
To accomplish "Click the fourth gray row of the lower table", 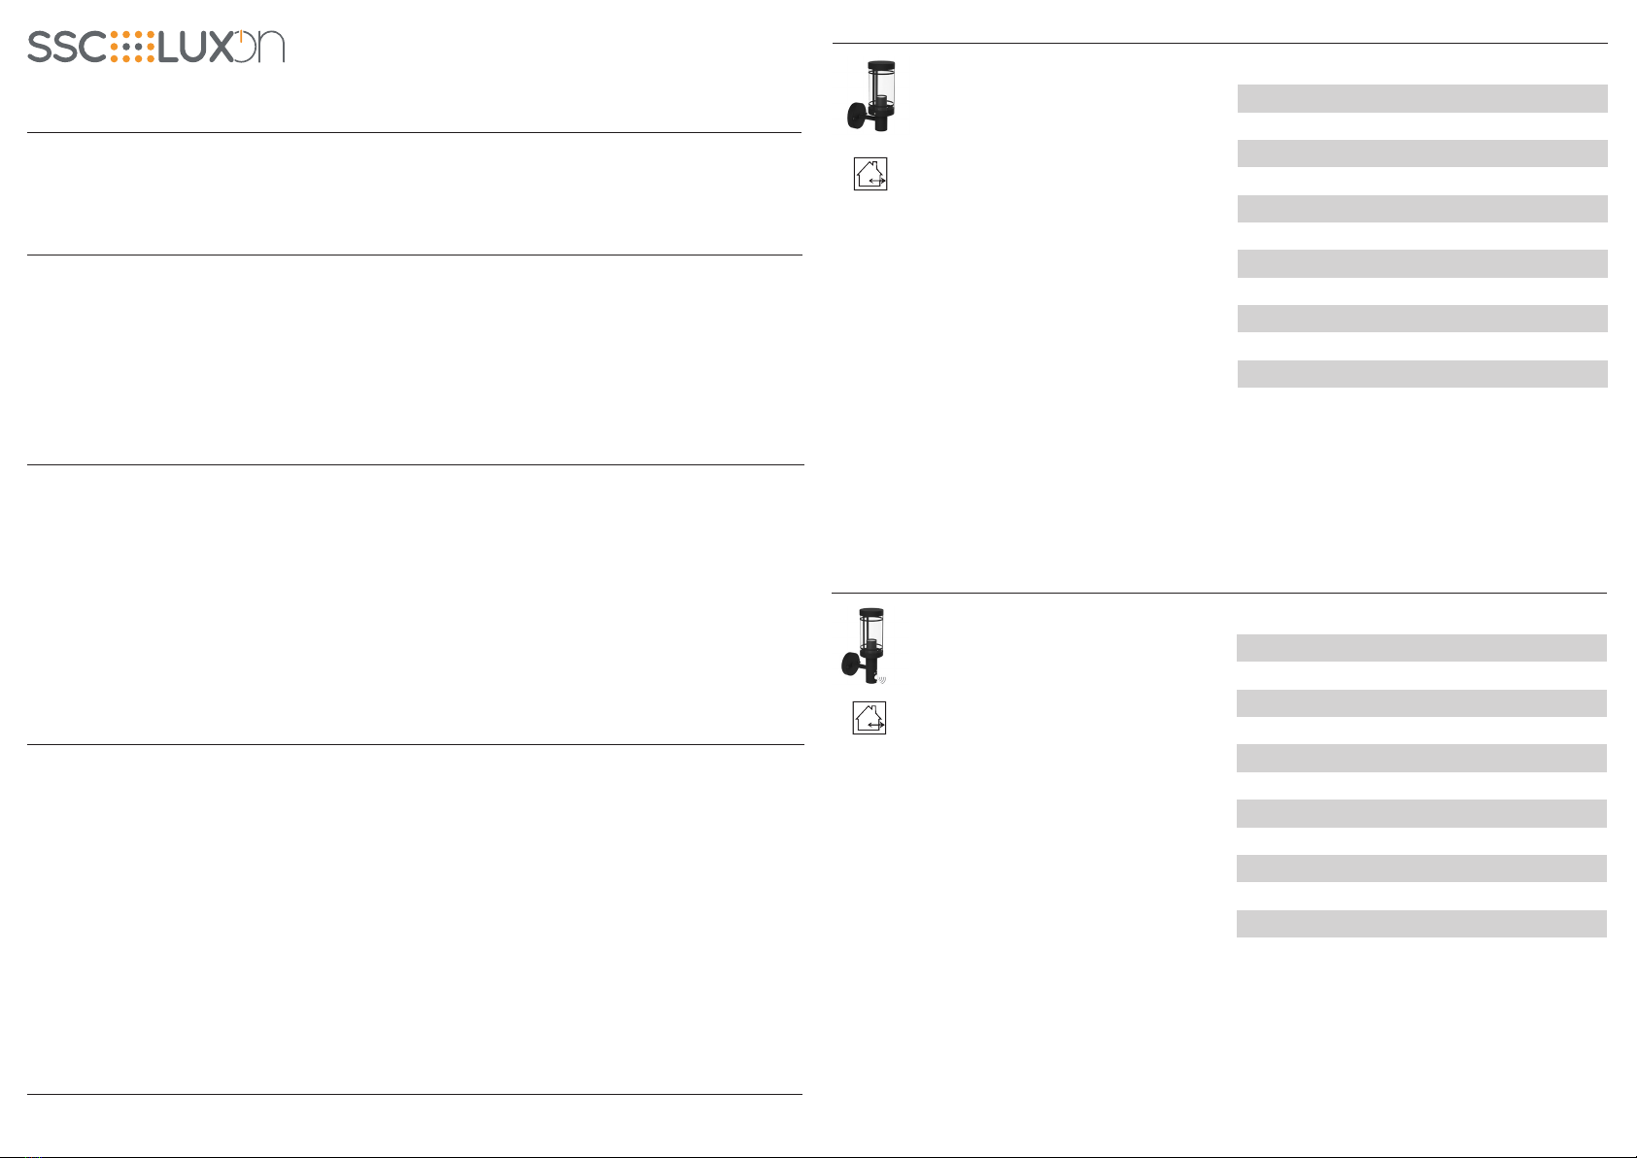I will tap(1421, 813).
